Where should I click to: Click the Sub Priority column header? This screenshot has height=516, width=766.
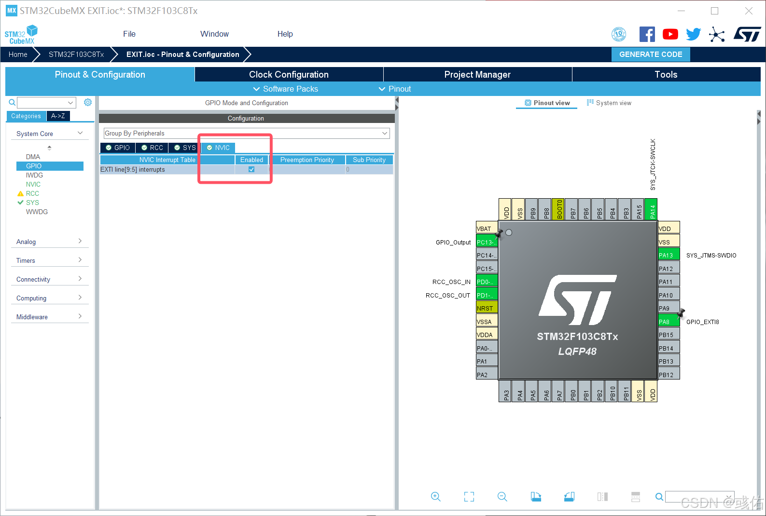click(369, 160)
